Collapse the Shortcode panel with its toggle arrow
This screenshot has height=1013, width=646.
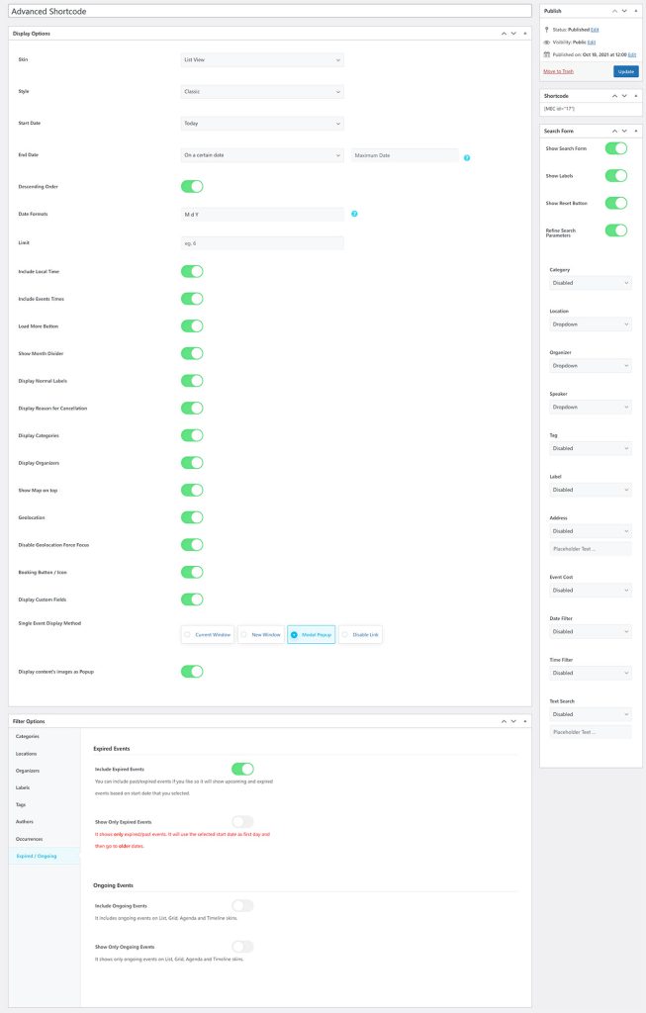(x=635, y=96)
